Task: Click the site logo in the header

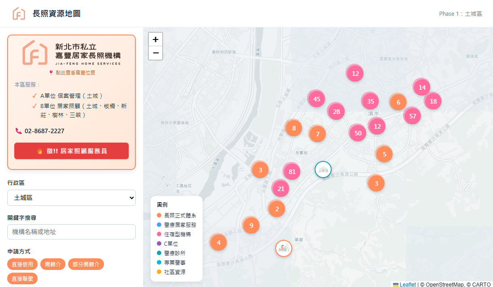Action: click(19, 13)
